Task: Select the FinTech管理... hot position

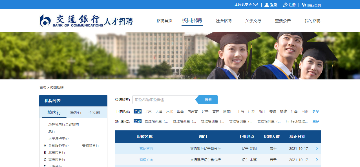Action: click(297, 121)
